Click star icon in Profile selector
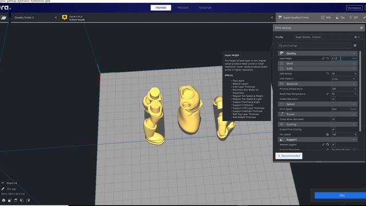Screen dimensions: 366x206 click(x=356, y=37)
